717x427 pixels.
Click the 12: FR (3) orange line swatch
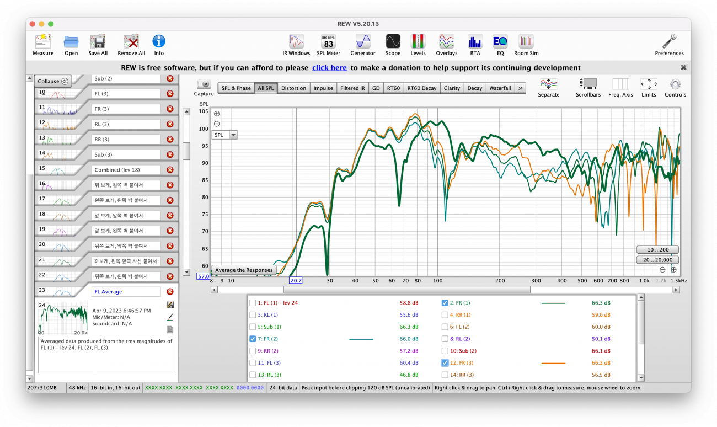click(x=553, y=363)
